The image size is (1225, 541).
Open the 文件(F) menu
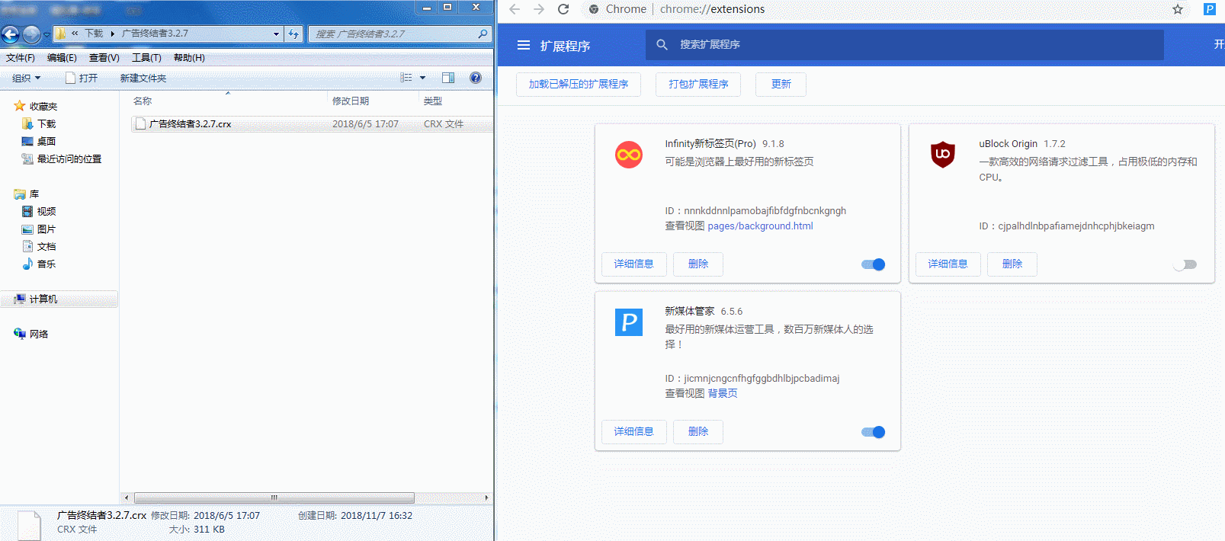point(21,58)
